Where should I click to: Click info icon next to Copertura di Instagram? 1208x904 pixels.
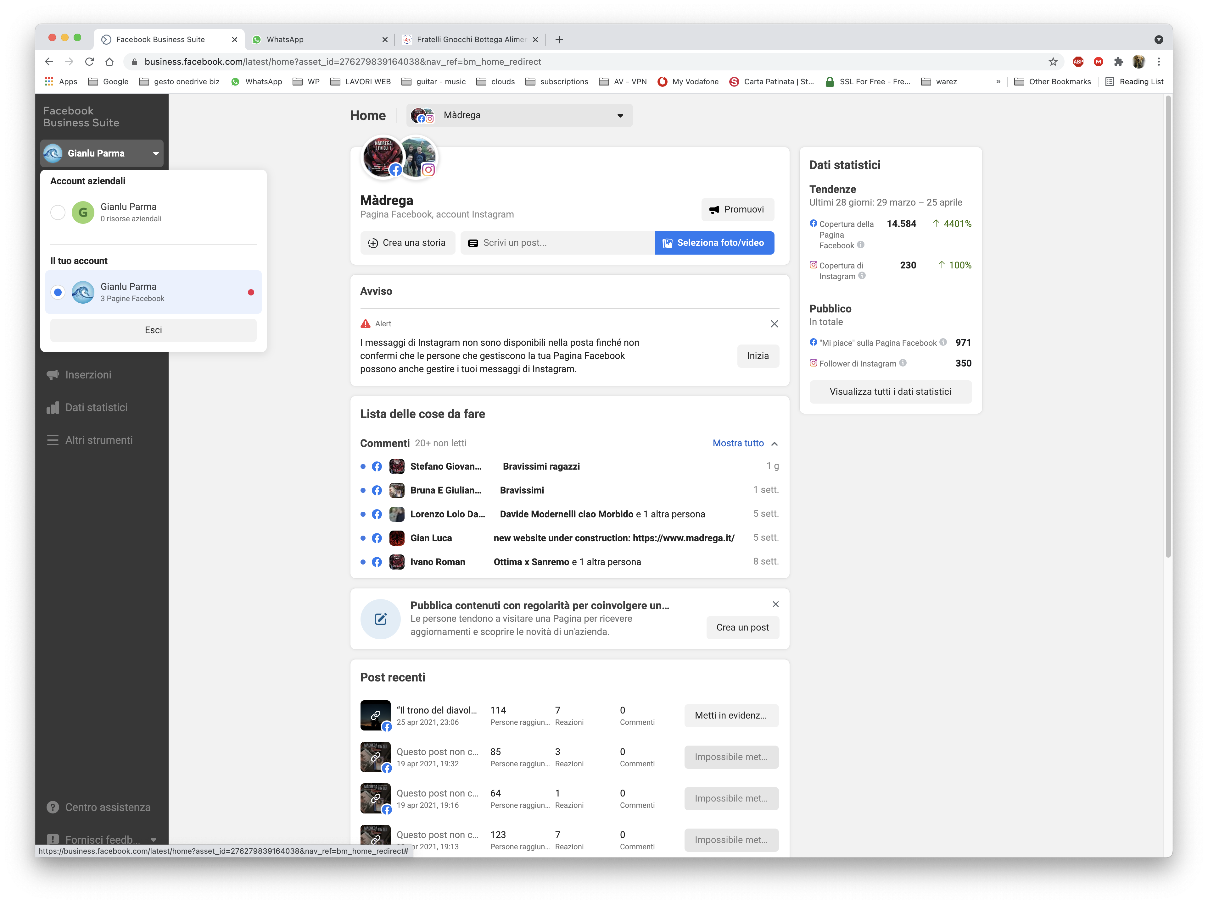[862, 276]
